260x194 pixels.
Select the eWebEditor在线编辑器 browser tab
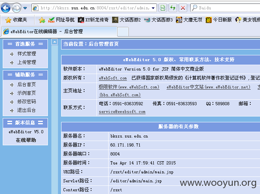coord(60,32)
